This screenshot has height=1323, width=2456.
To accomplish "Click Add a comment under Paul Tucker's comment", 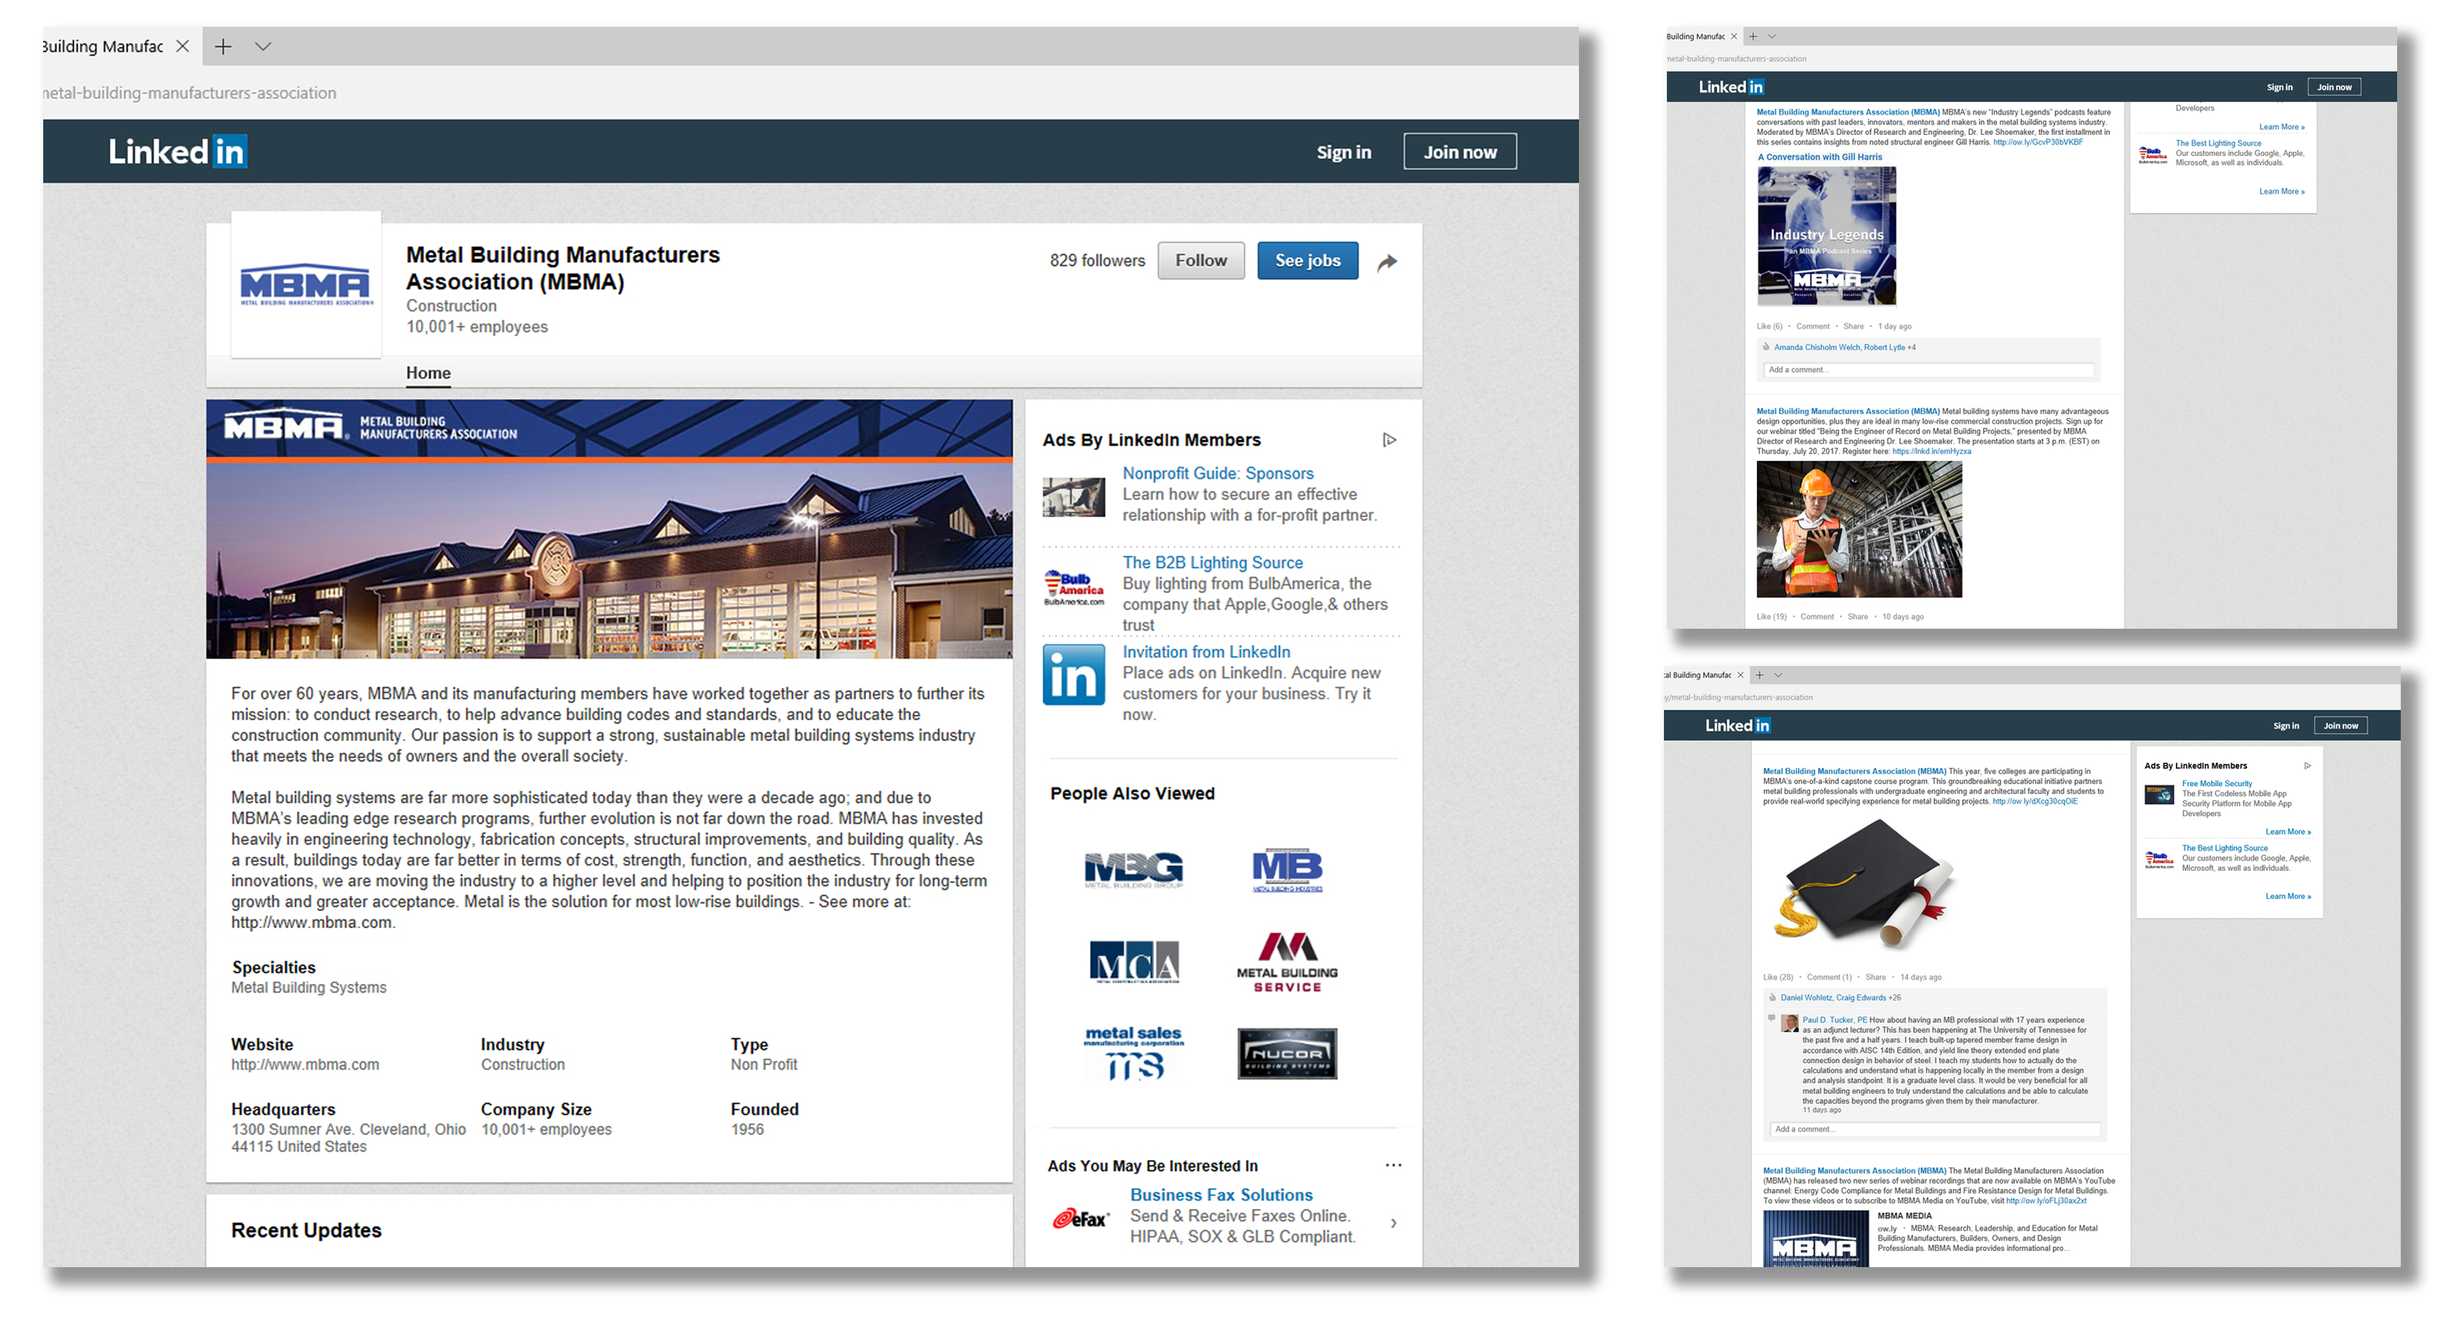I will coord(1935,1129).
